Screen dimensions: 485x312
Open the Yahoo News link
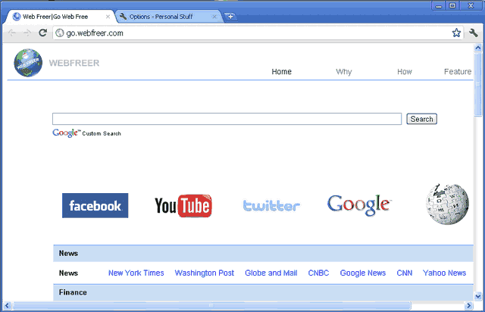[445, 273]
